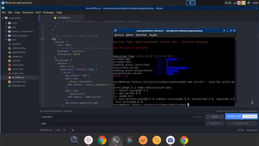Expand the app folder in tree
The width and height of the screenshot is (259, 146).
(x=6, y=27)
